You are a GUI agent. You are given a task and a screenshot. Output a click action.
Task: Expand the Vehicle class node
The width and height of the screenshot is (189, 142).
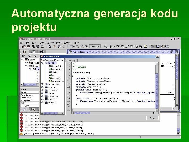pyautogui.click(x=42, y=102)
